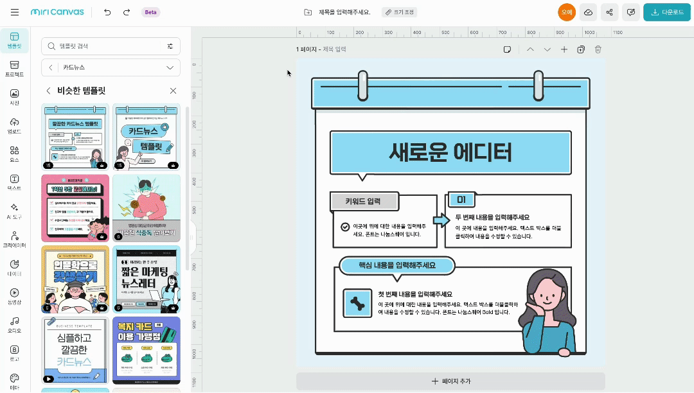Click the 다운로드 download button
This screenshot has height=393, width=694.
(667, 12)
